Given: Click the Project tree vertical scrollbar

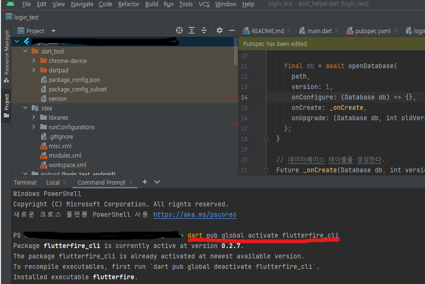Looking at the screenshot, I should pos(235,52).
